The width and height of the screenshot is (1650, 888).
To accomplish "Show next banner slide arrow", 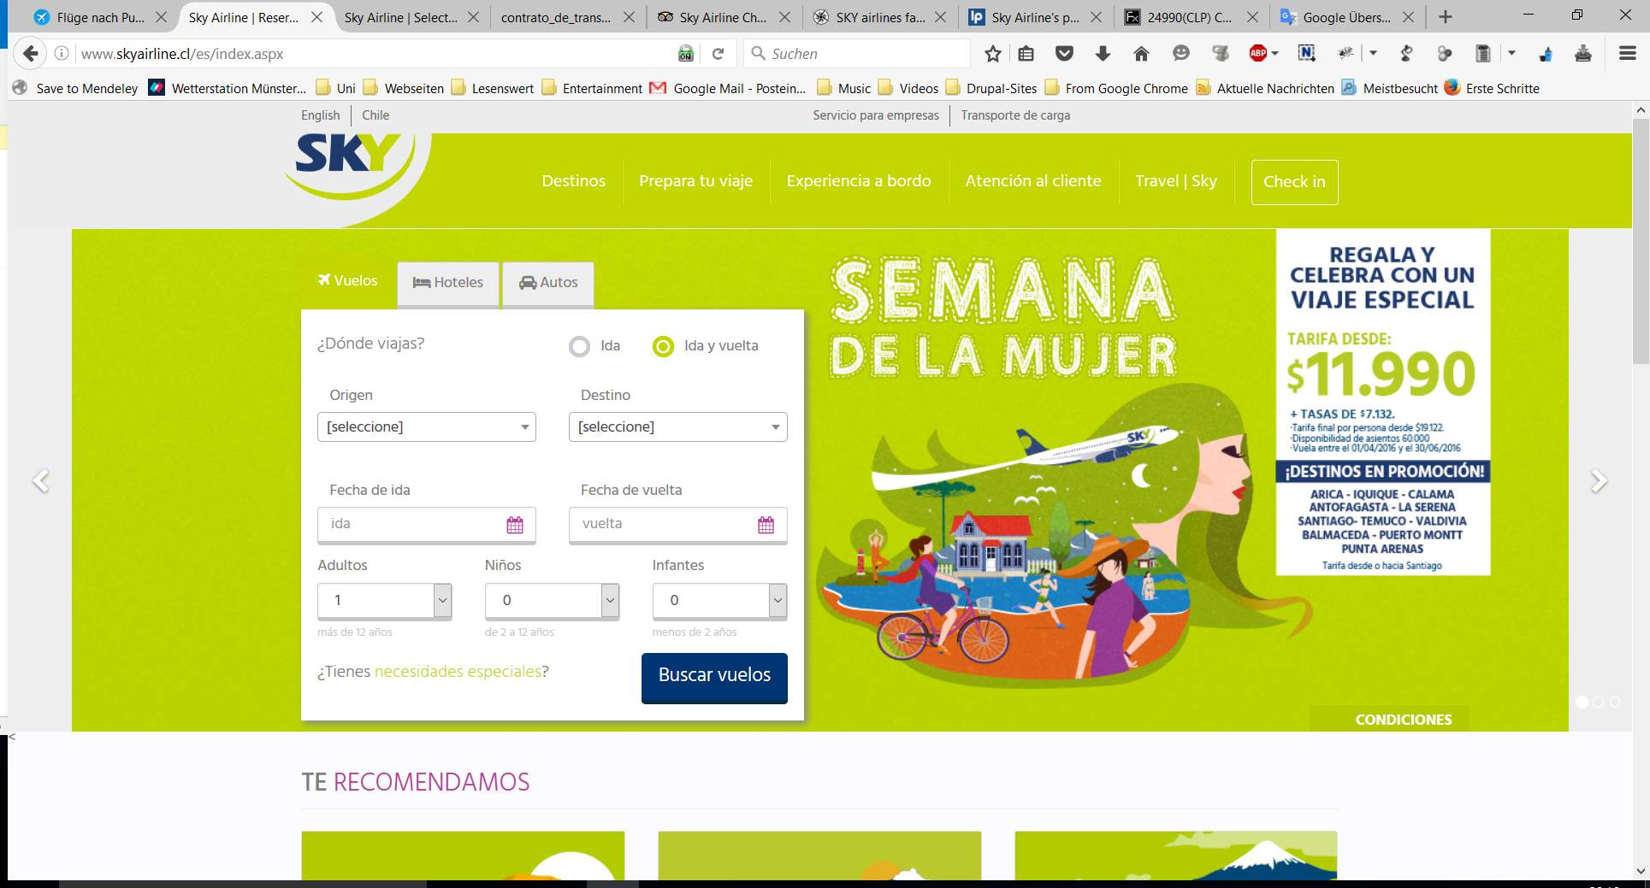I will 1598,481.
